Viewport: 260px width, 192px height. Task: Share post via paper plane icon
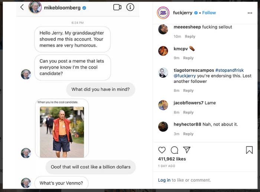[x=187, y=150]
